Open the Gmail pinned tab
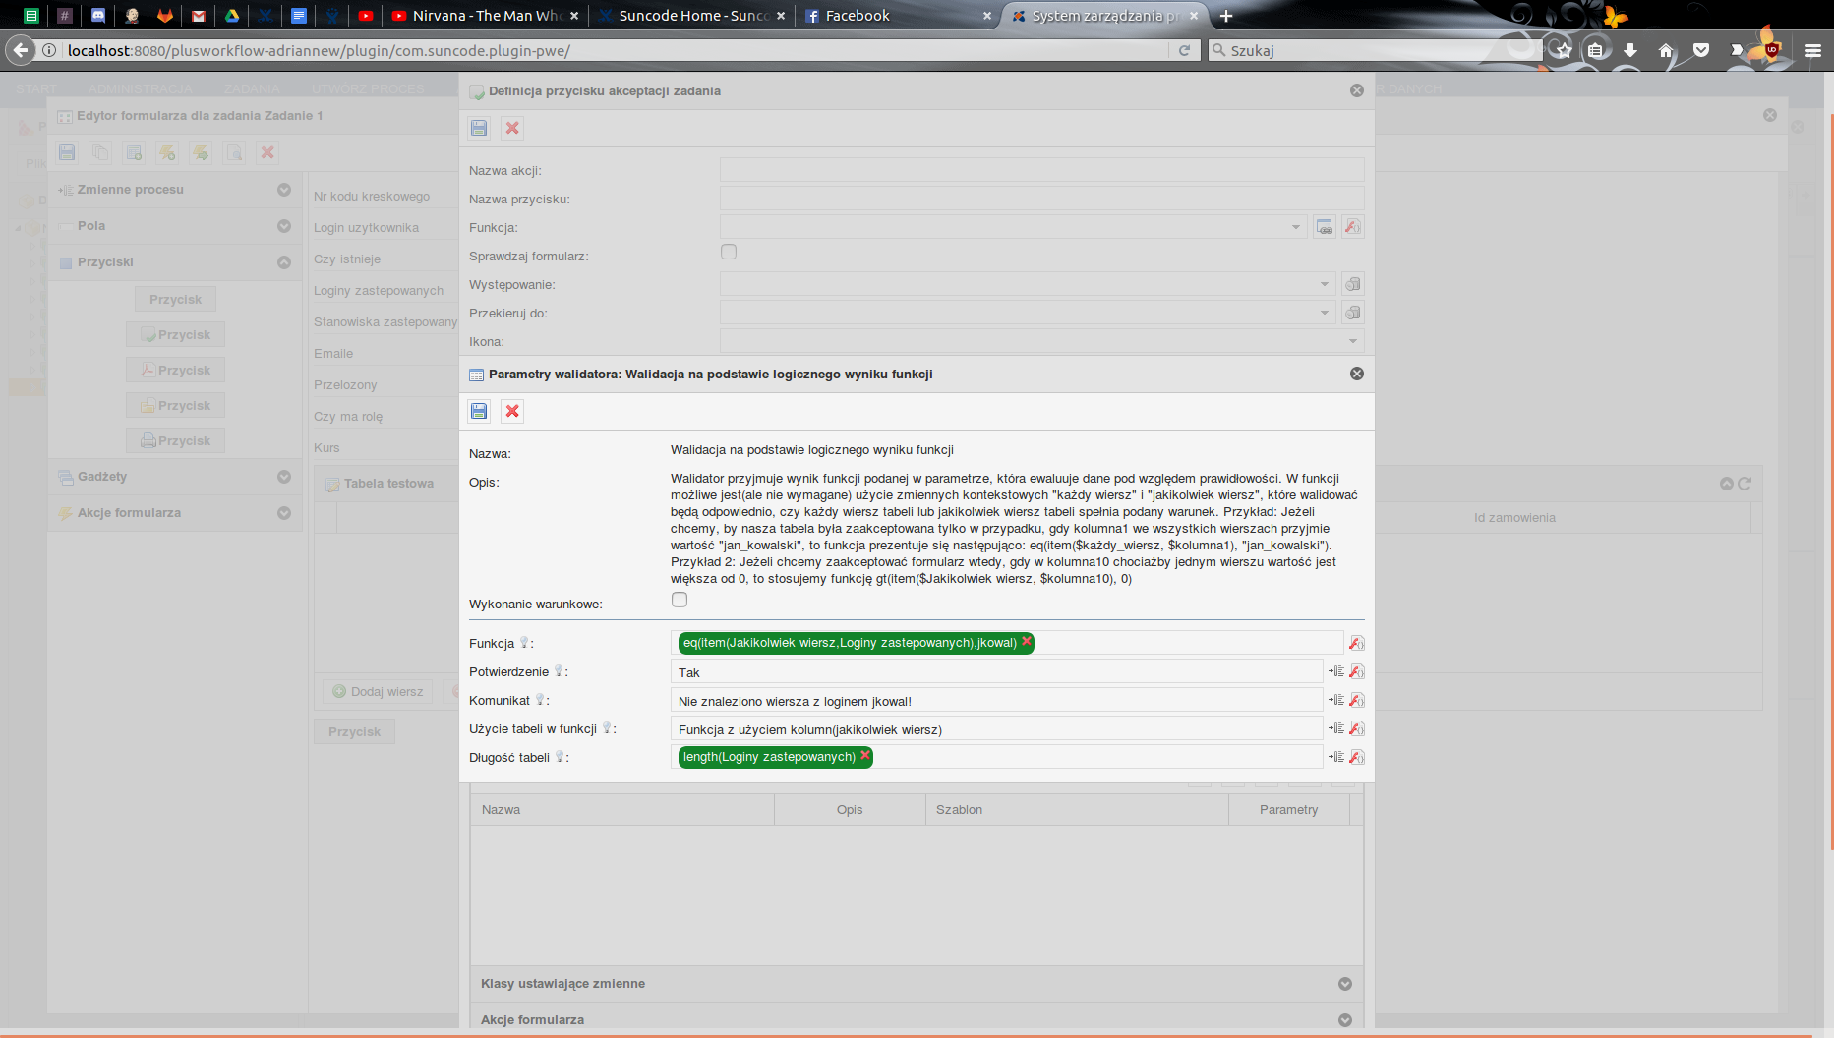The height and width of the screenshot is (1038, 1834). pos(199,16)
